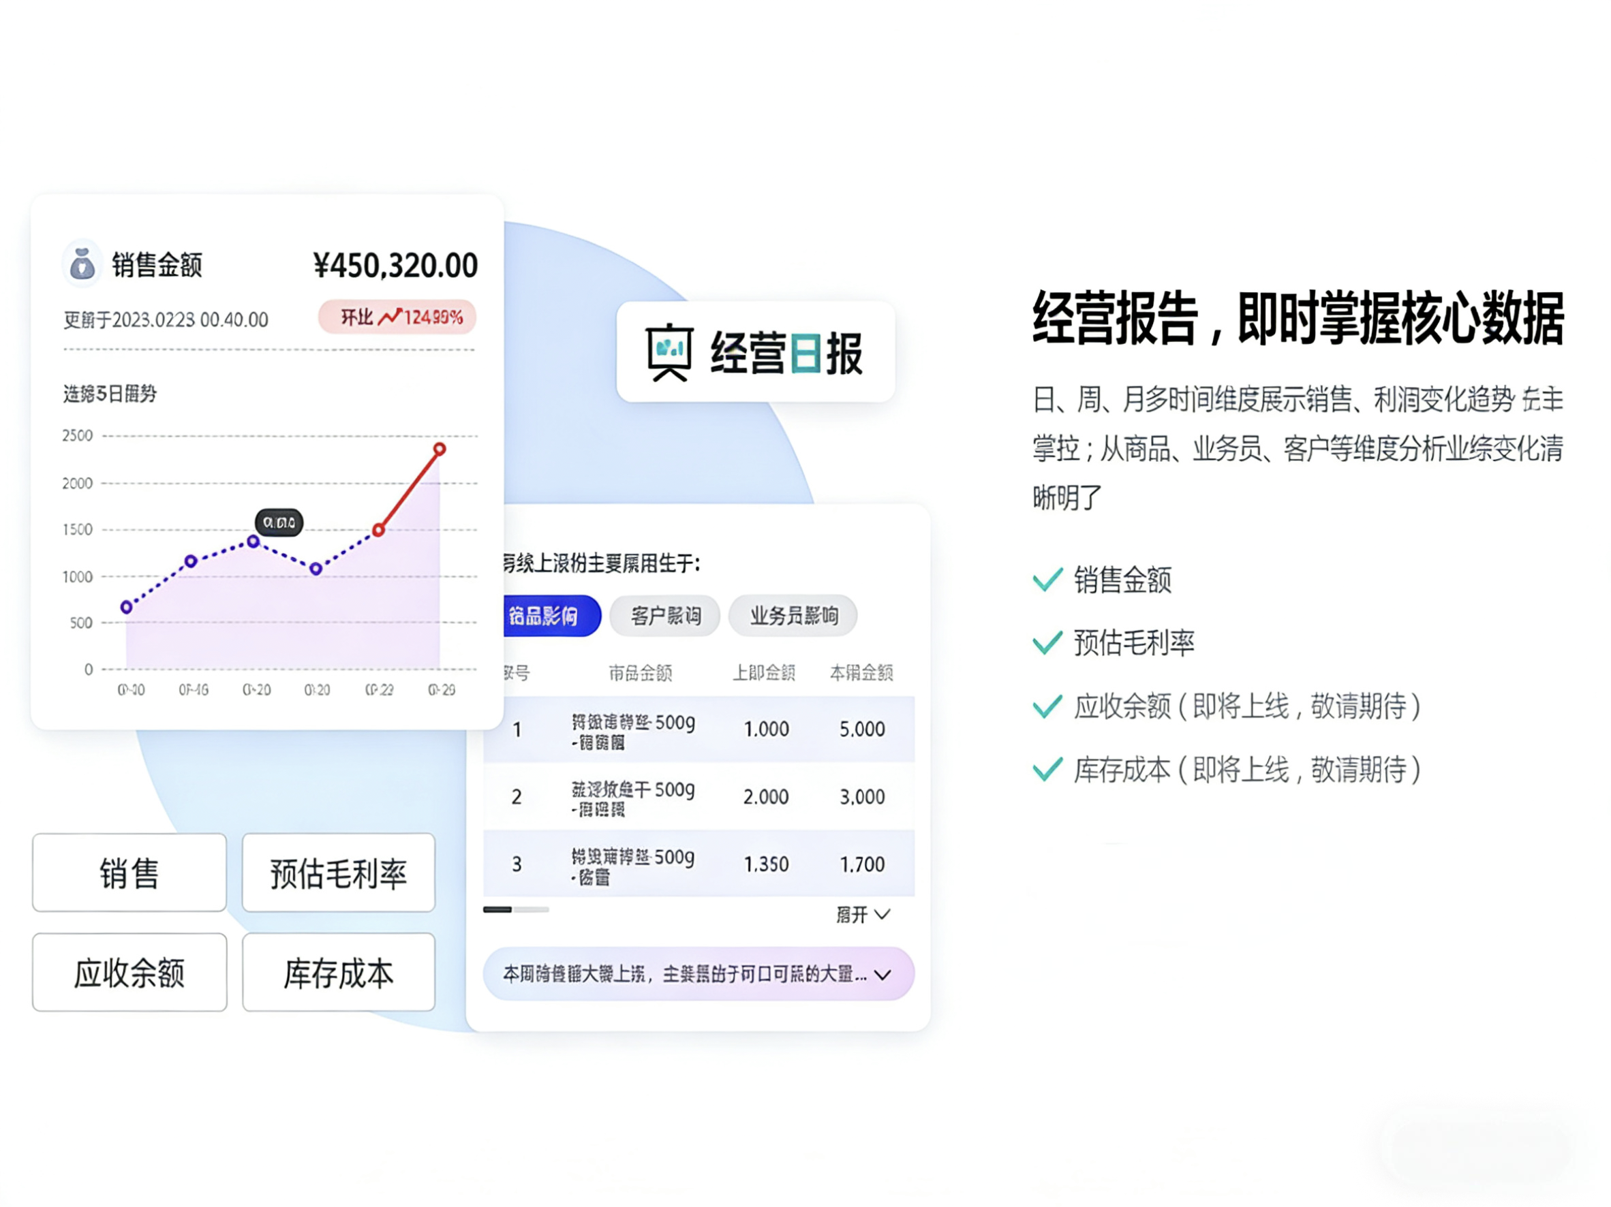Click the checkmark next to 预估毛利率
The height and width of the screenshot is (1207, 1611).
(x=1047, y=642)
